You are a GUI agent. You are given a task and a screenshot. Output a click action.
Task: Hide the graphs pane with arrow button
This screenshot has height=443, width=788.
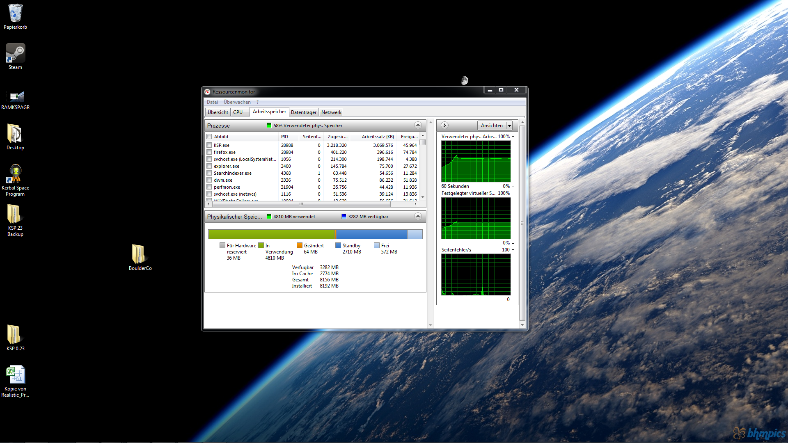pyautogui.click(x=444, y=126)
